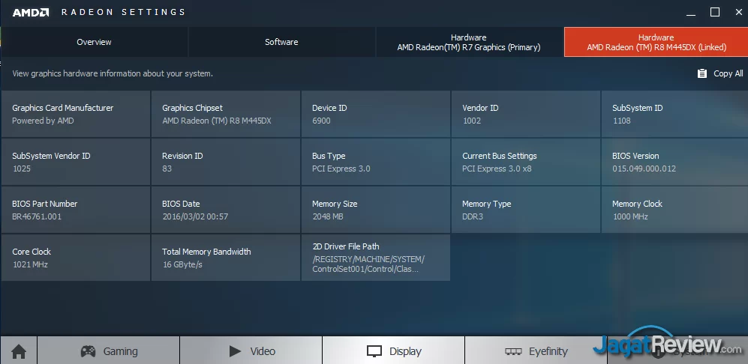Image resolution: width=748 pixels, height=364 pixels.
Task: Click the Graphics Chipset info tile
Action: tap(225, 114)
